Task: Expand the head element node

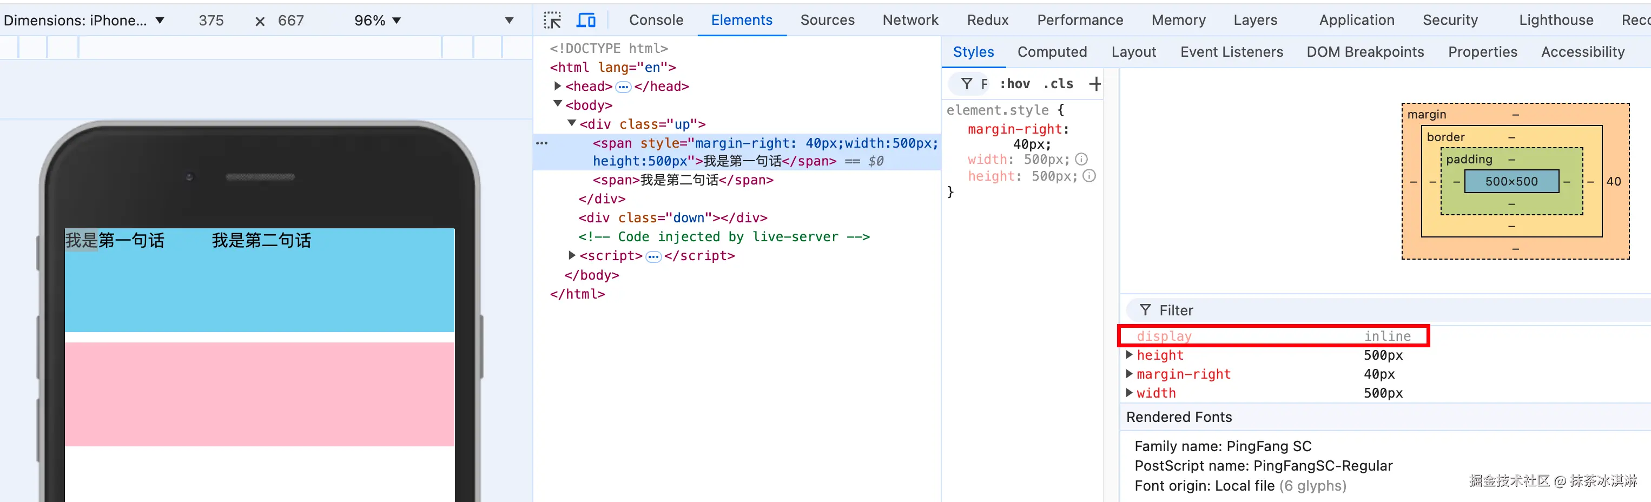Action: pos(558,86)
